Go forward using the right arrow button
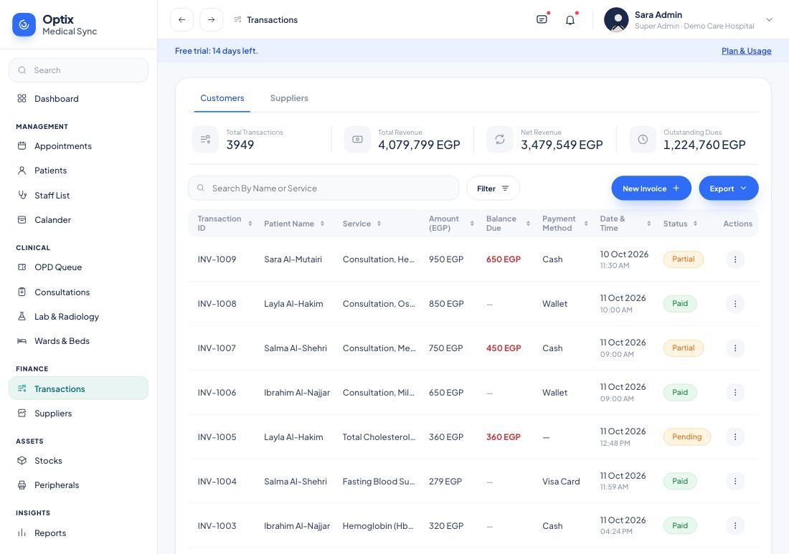Image resolution: width=789 pixels, height=554 pixels. tap(212, 19)
